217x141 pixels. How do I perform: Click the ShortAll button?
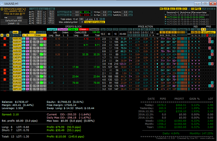point(62,29)
